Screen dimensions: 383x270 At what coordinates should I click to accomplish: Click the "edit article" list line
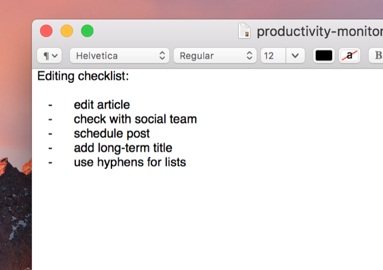102,105
